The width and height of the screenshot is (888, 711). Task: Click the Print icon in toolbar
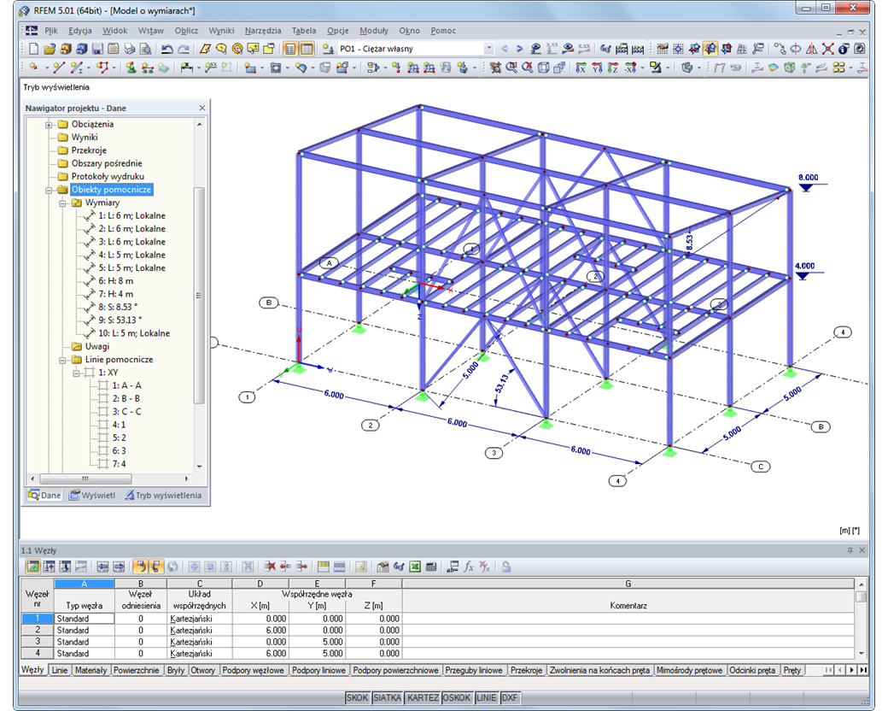click(x=130, y=49)
